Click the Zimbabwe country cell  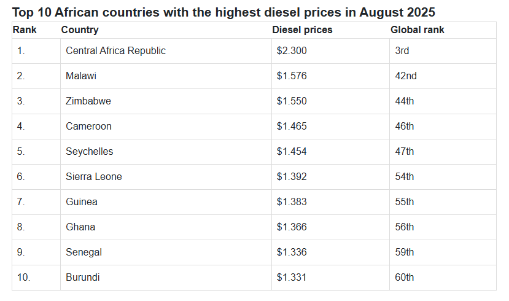coord(88,101)
